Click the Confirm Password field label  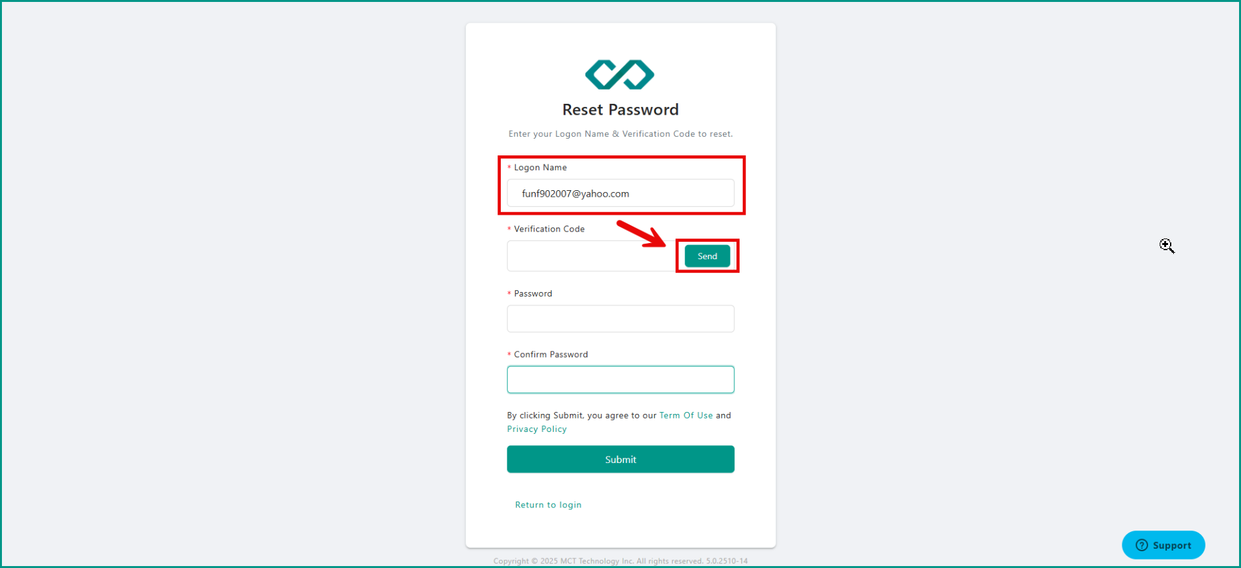[550, 355]
